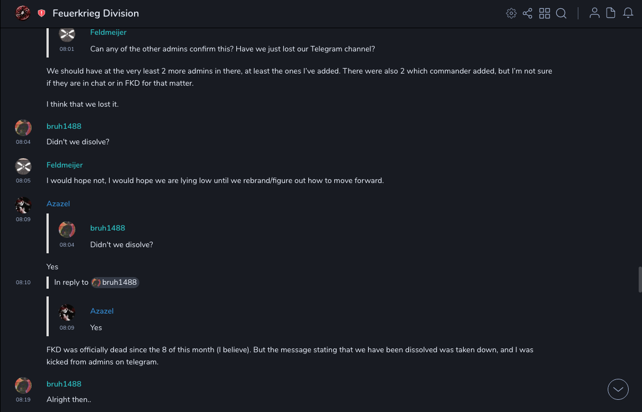
Task: Click the share room icon
Action: 527,13
